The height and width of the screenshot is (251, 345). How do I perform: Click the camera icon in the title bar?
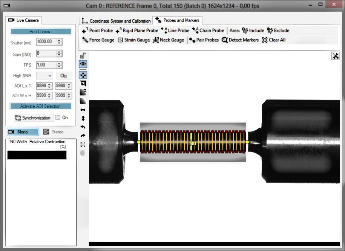click(7, 5)
